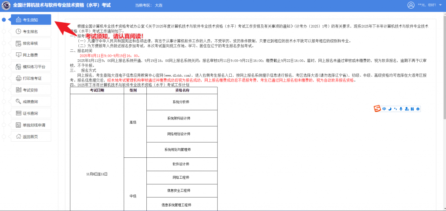This screenshot has width=446, height=211.
Task: Click the 二、报名时间 section heading
Action: point(81,51)
